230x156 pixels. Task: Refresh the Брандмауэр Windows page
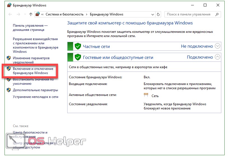click(159, 14)
